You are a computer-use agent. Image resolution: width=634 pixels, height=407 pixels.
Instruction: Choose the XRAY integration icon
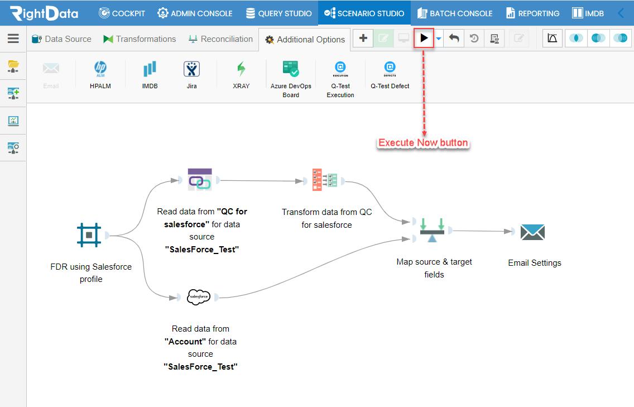241,69
